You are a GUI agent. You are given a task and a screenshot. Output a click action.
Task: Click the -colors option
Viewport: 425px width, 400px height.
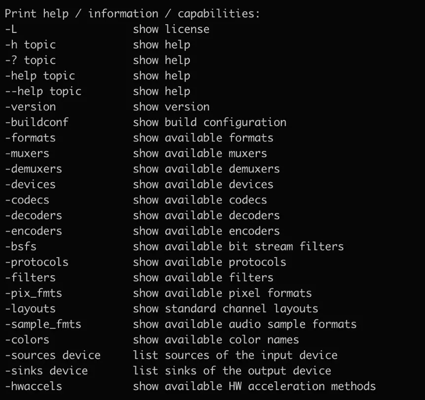click(27, 339)
